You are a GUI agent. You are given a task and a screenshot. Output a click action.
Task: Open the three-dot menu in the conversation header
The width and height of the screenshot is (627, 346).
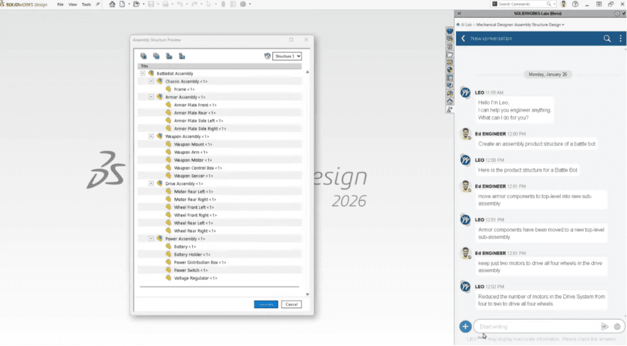coord(620,39)
